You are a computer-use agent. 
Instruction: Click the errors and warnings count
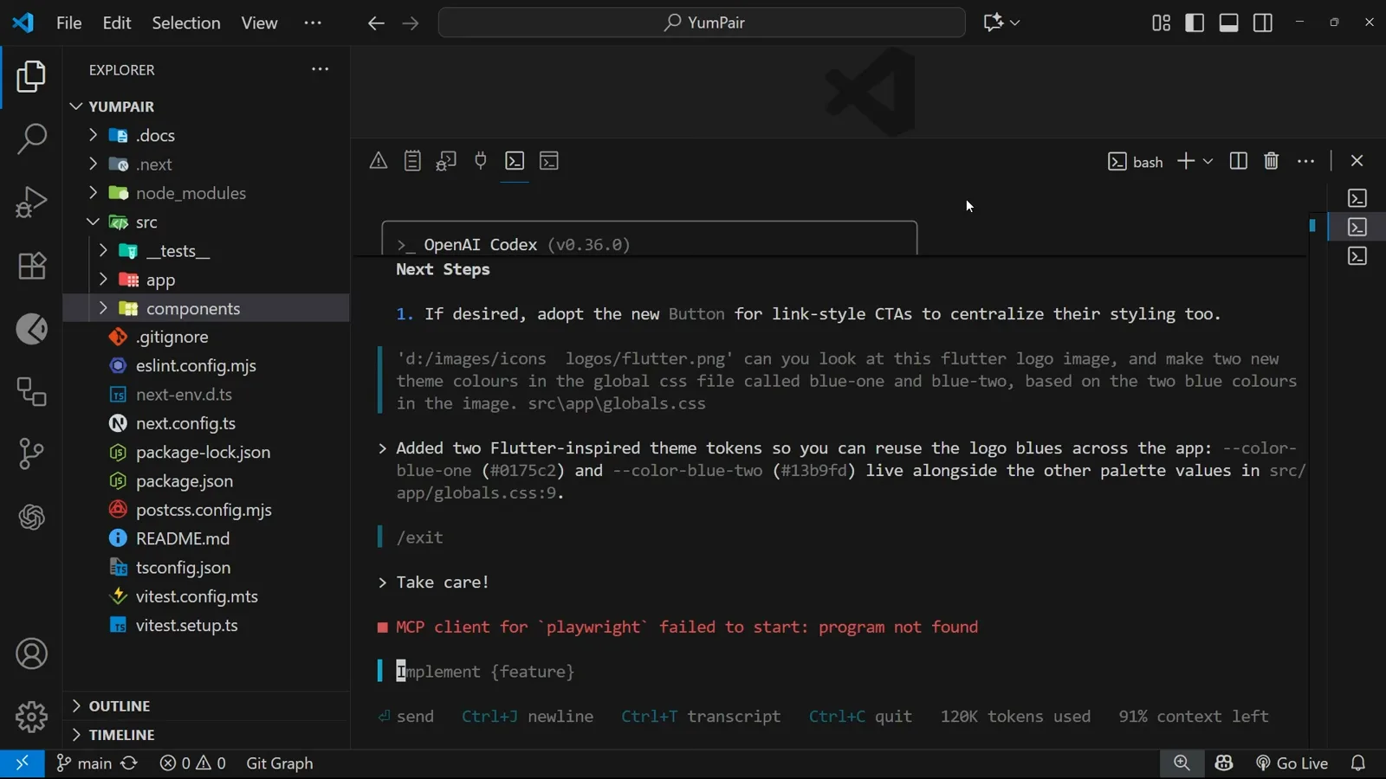(x=192, y=763)
